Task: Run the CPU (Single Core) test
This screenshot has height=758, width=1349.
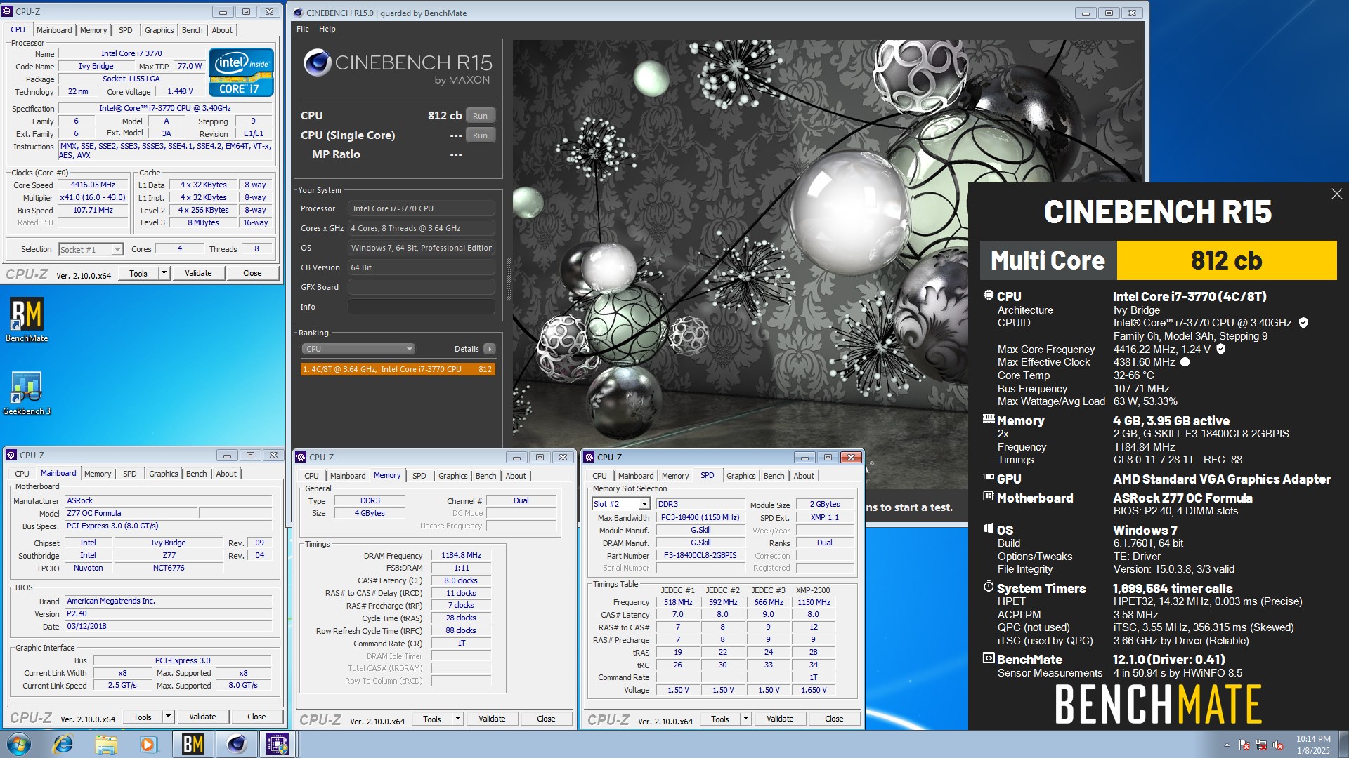Action: 481,135
